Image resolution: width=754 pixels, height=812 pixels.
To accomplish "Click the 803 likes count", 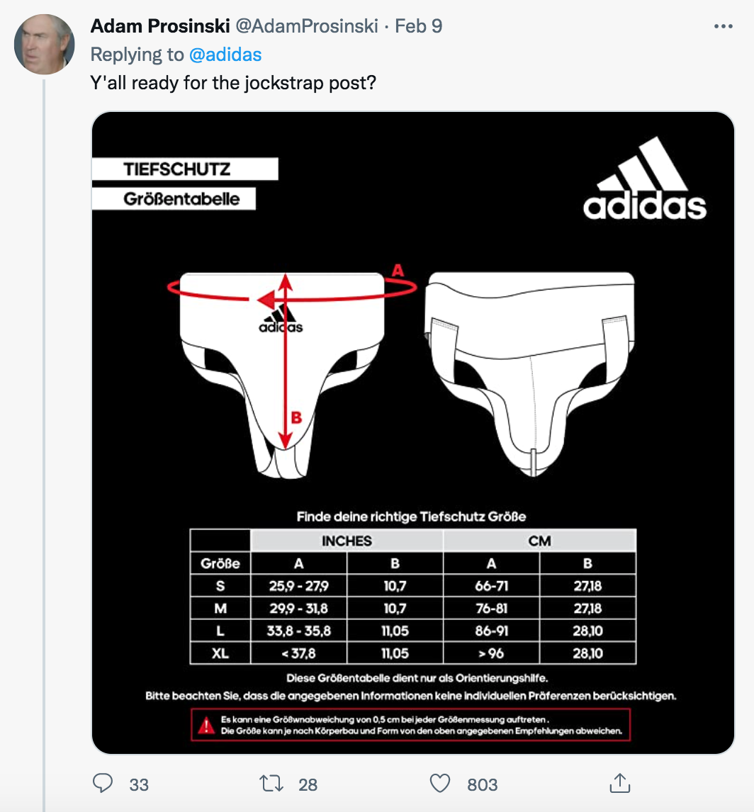I will click(x=482, y=784).
